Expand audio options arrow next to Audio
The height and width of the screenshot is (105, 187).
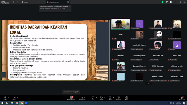pyautogui.click(x=8, y=97)
